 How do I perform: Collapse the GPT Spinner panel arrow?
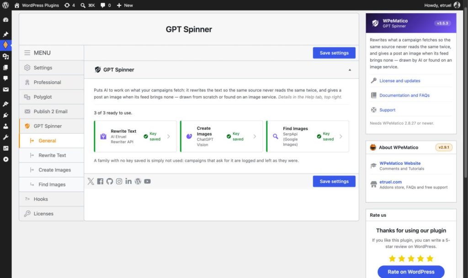coord(350,70)
